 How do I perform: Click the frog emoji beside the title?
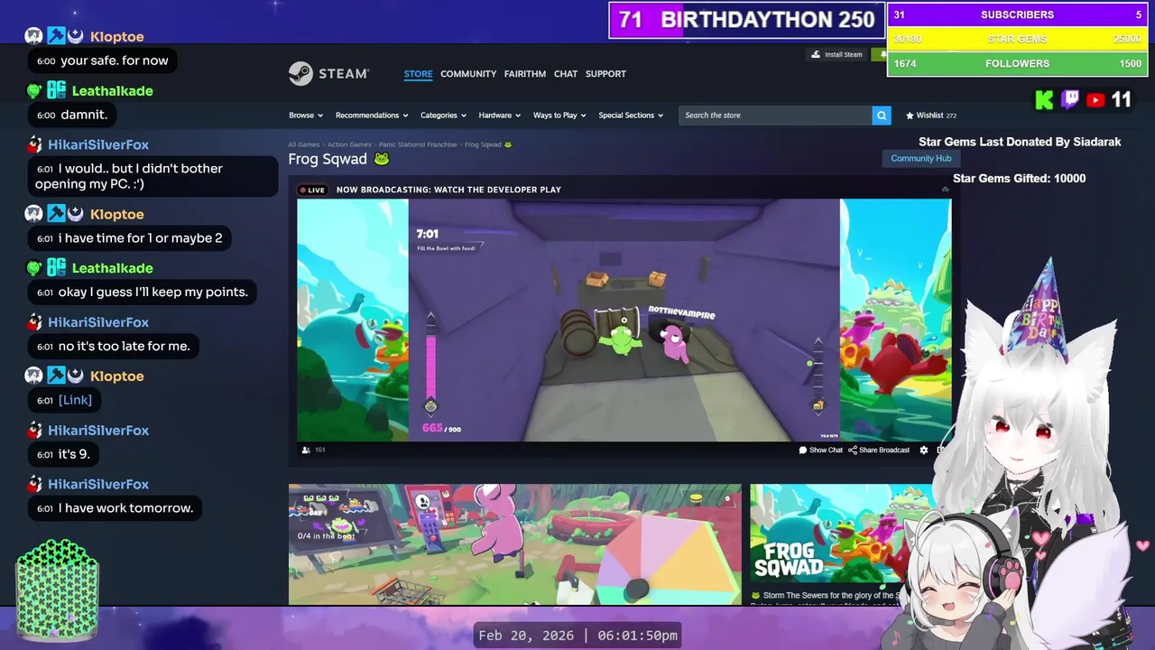tap(382, 159)
